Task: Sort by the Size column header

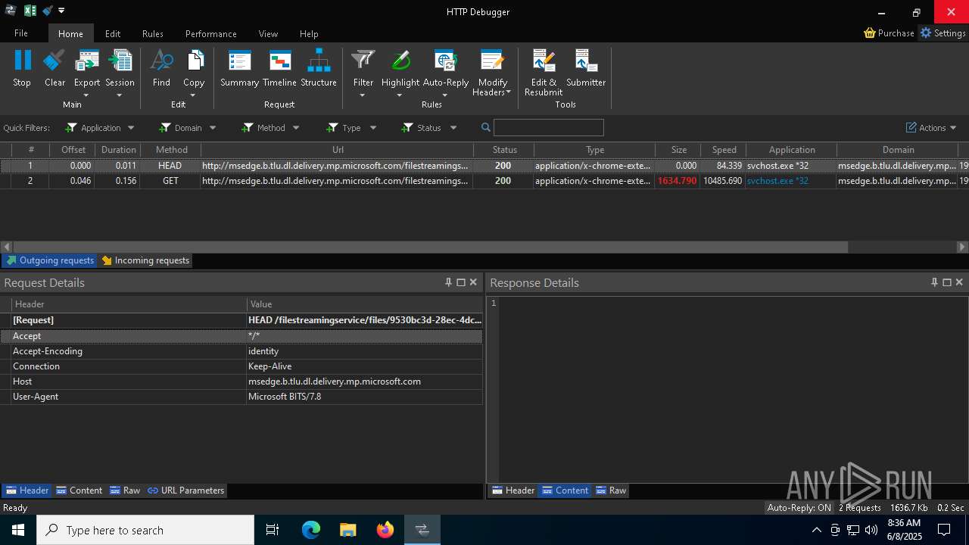Action: click(678, 150)
